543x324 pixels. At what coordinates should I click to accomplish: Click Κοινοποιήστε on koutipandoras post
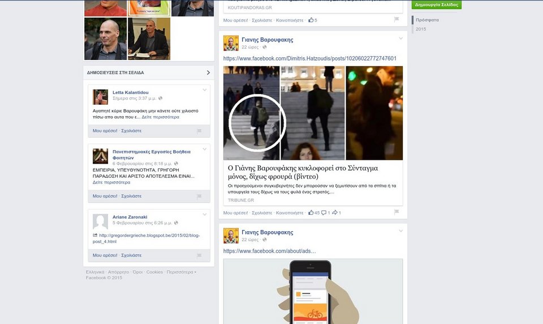290,20
